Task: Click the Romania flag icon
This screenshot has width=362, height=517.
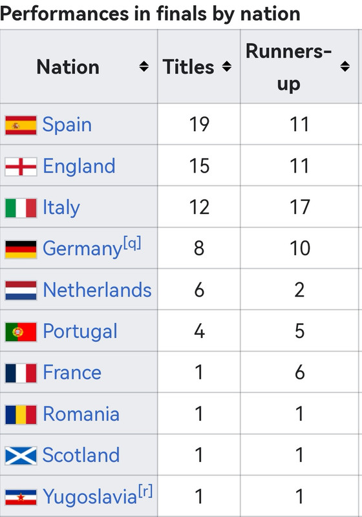Action: 21,414
